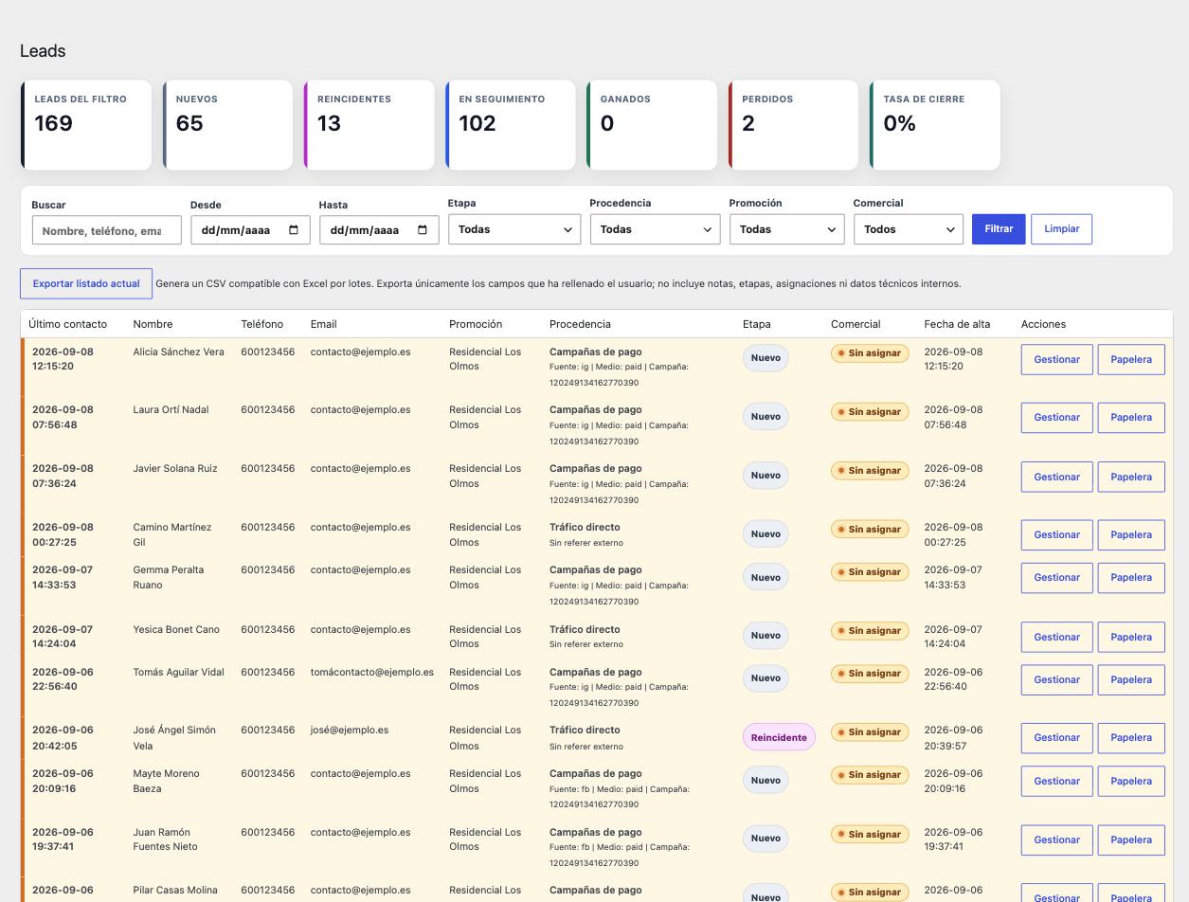Screen dimensions: 1189x902
Task: Click the Teléfono column header
Action: (261, 324)
